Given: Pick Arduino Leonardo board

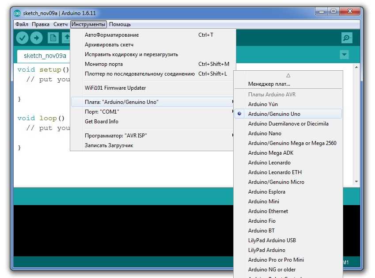Looking at the screenshot, I should pos(269,163).
